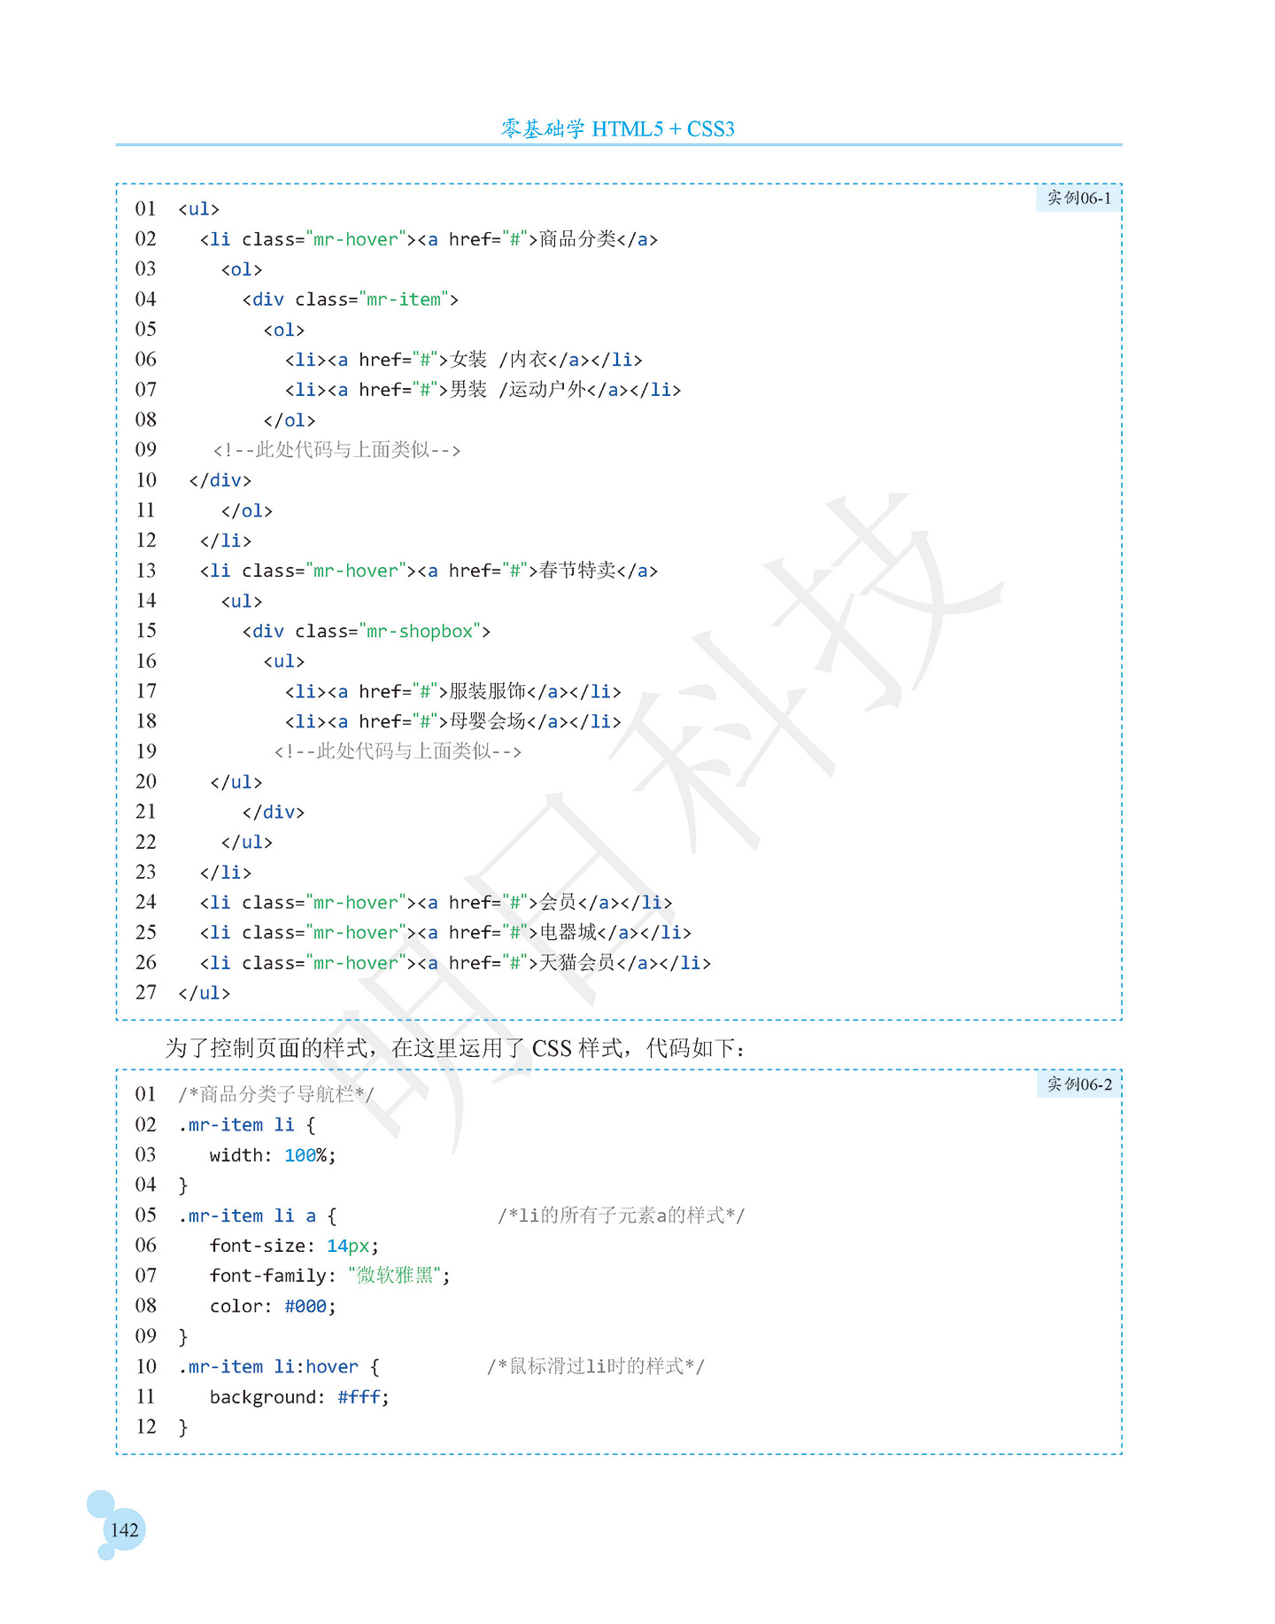This screenshot has height=1624, width=1275.
Task: Click the code line containing '商品分类'
Action: point(429,239)
